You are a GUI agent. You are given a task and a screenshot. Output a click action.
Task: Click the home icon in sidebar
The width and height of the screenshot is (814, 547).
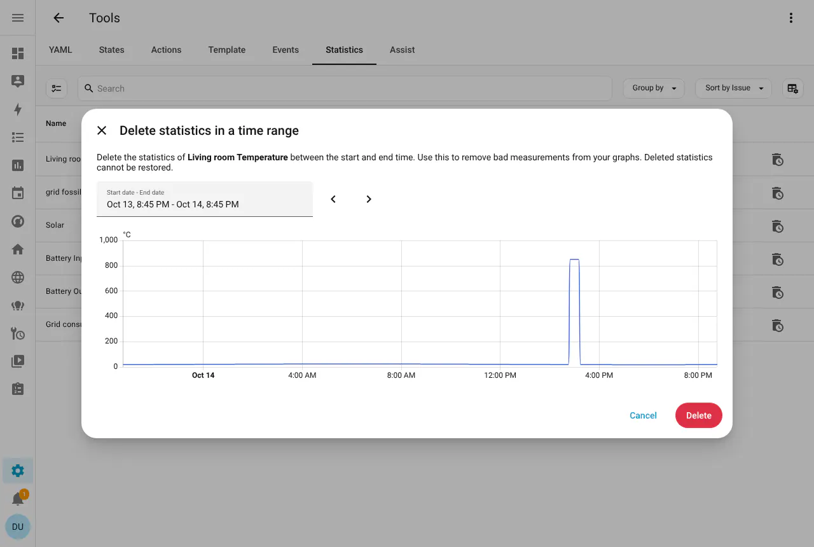click(18, 249)
